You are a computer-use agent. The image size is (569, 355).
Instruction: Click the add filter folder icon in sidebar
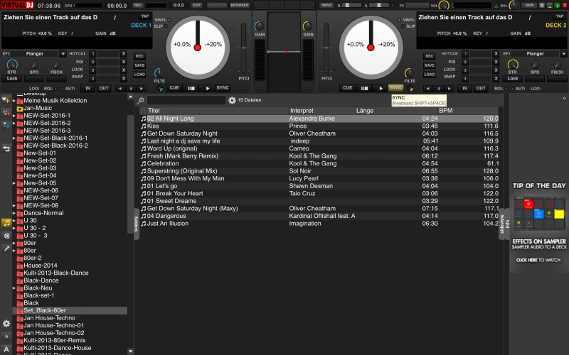click(x=6, y=126)
